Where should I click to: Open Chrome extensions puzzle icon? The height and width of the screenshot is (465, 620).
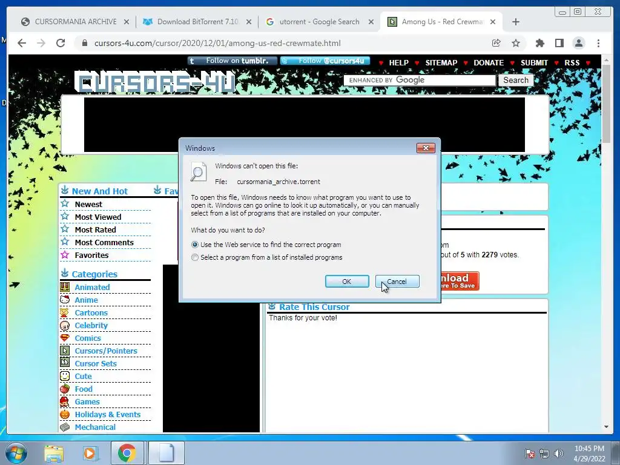(x=539, y=43)
